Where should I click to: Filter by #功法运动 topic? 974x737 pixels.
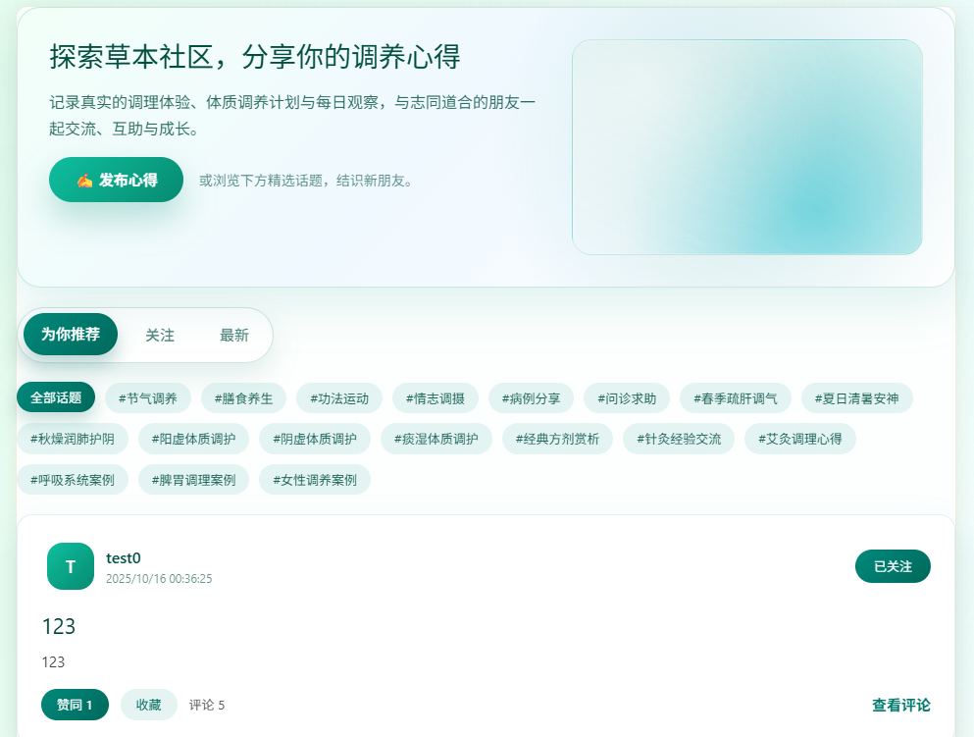[x=339, y=398]
